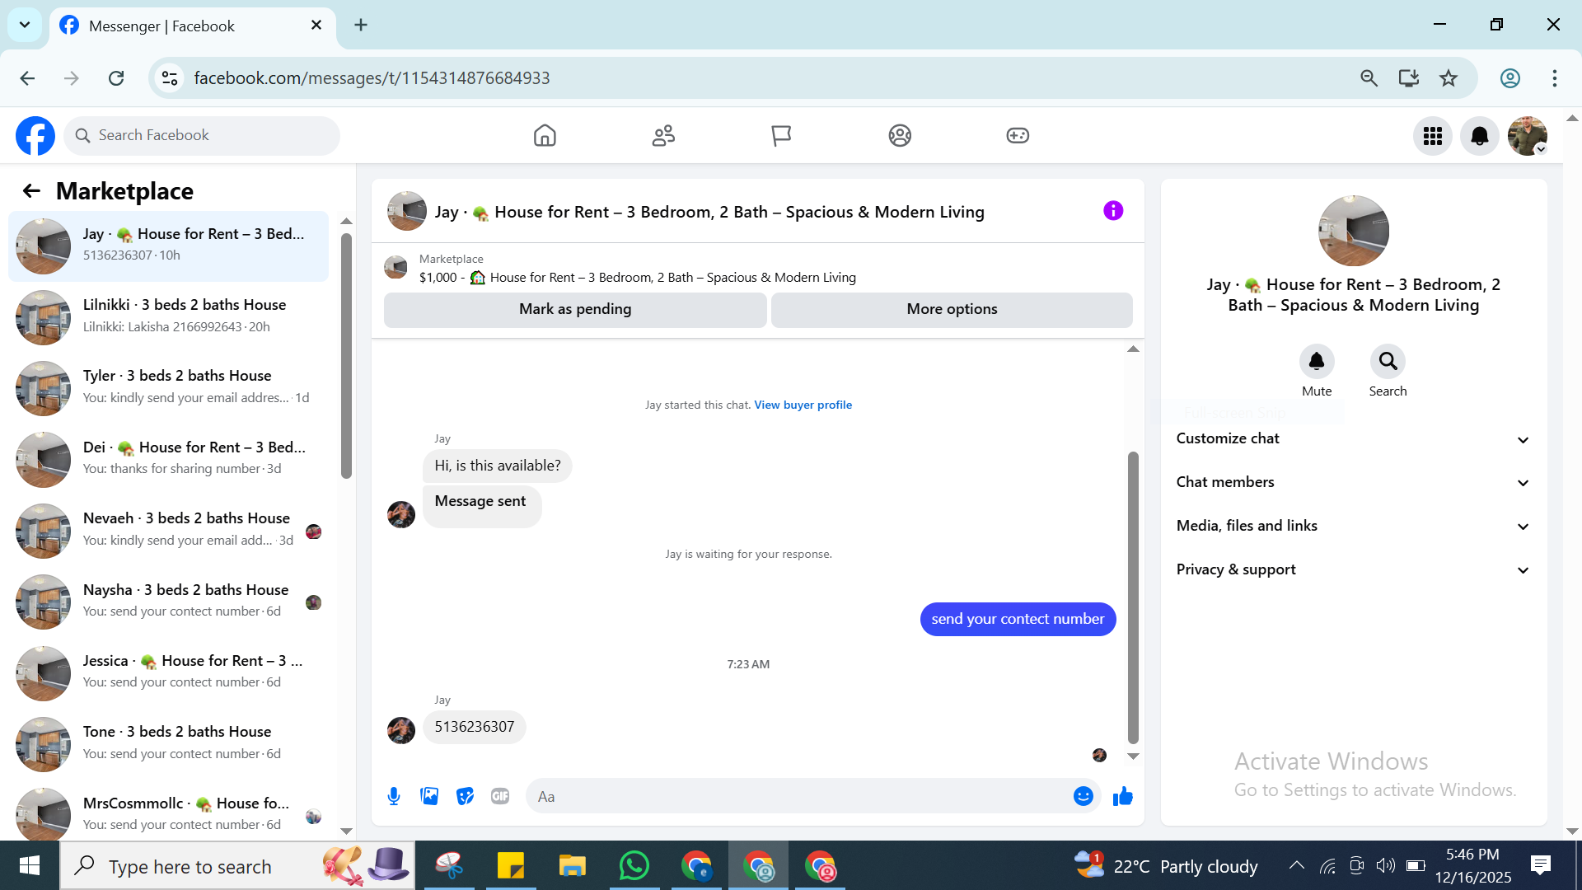Open the $1,000 House for Rent listing link
Screen dimensions: 1582x890
click(637, 278)
